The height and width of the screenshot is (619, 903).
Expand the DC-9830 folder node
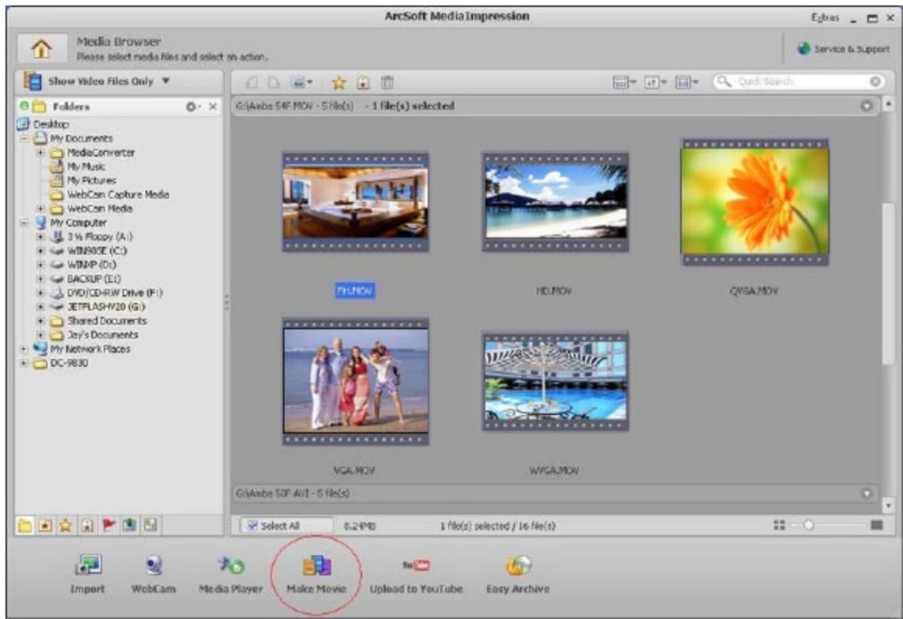pos(24,363)
